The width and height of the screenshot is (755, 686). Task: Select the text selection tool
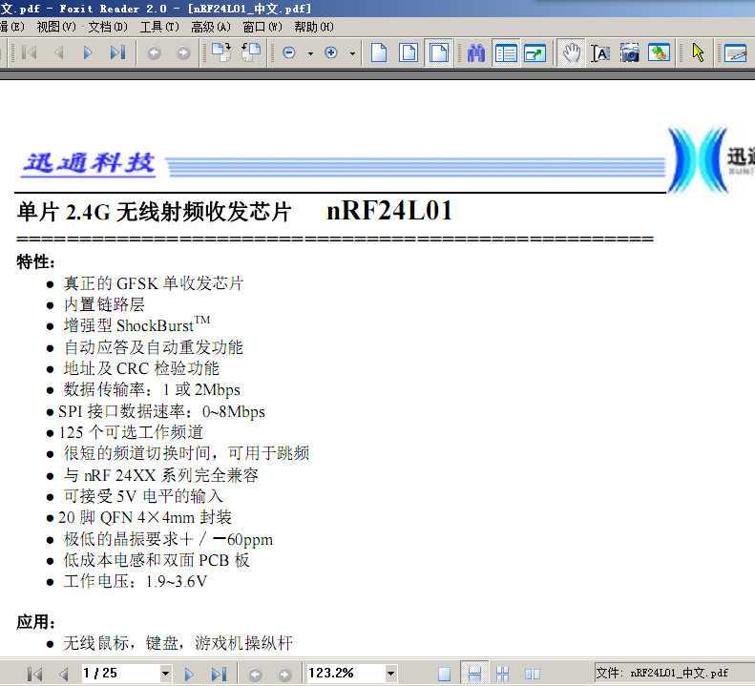[x=600, y=52]
